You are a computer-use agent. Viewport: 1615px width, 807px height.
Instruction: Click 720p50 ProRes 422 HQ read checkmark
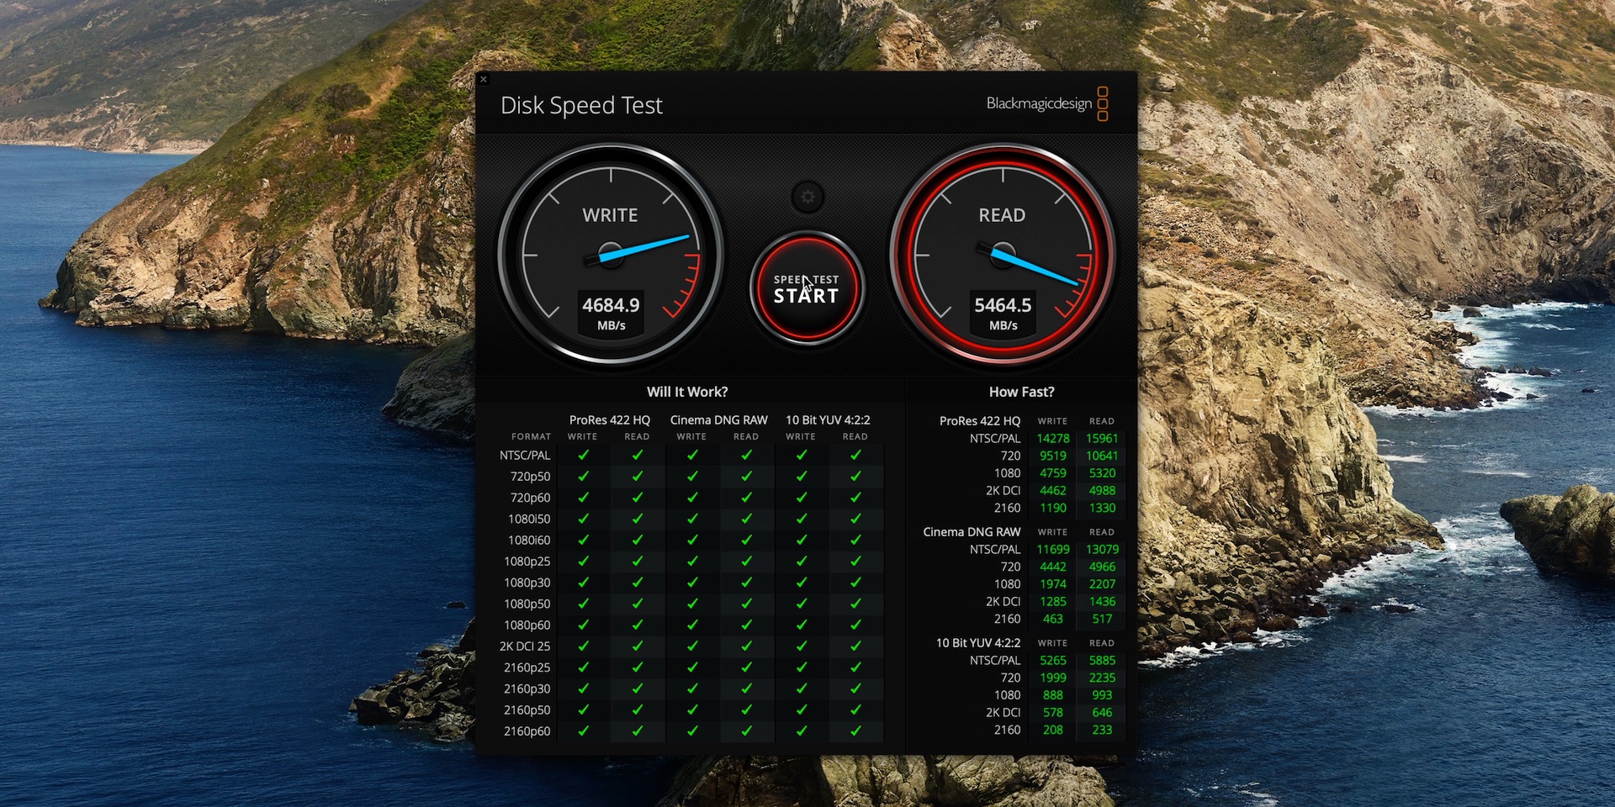tap(637, 476)
